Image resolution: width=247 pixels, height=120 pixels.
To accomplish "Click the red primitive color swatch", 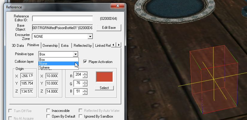I will click(x=104, y=77).
